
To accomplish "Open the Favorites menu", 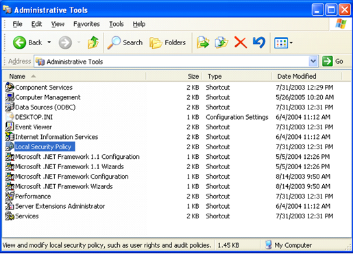I will [x=86, y=24].
